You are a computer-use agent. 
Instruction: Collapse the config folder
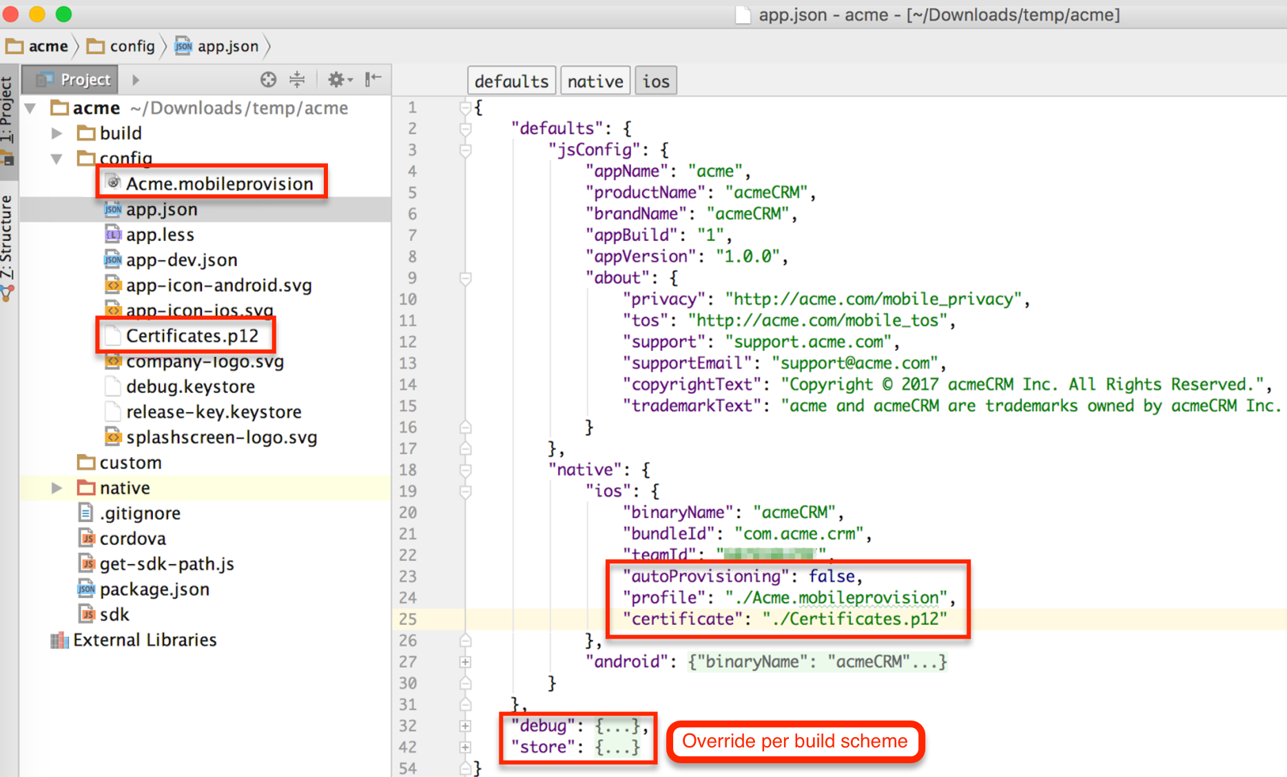(57, 158)
